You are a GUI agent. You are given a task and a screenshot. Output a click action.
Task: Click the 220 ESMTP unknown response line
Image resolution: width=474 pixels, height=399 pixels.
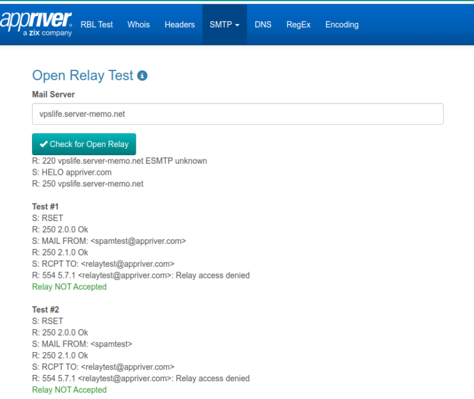(x=119, y=161)
